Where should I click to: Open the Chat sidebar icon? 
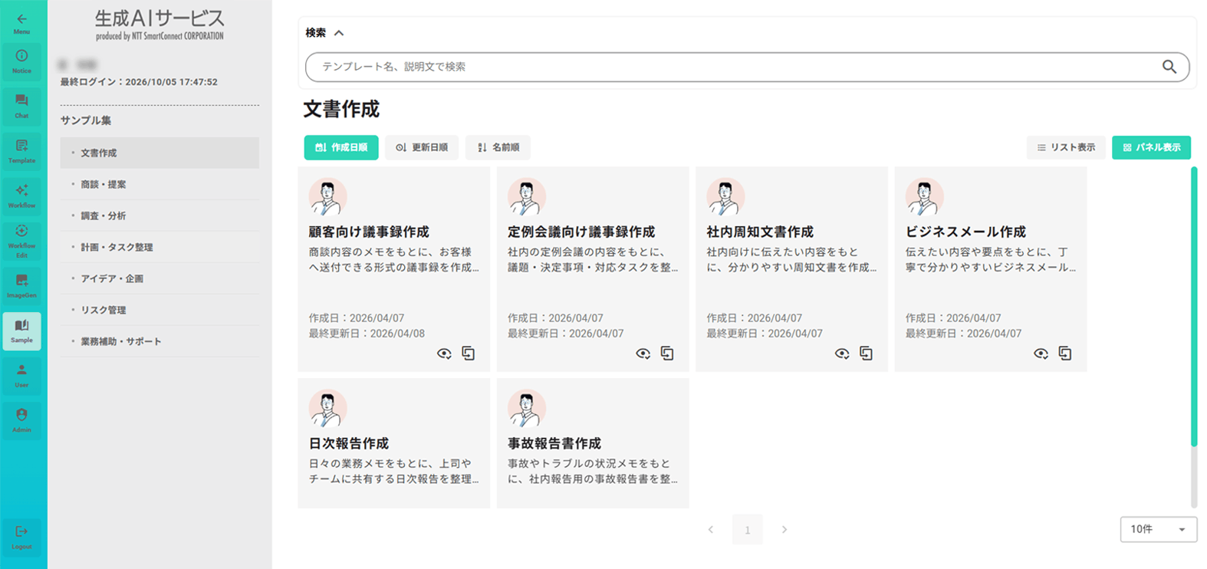(21, 106)
